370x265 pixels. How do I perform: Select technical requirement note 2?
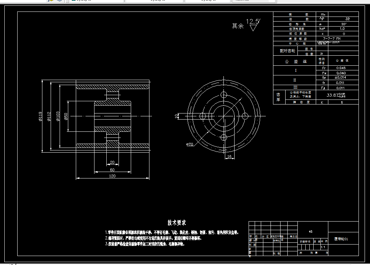coord(153,238)
